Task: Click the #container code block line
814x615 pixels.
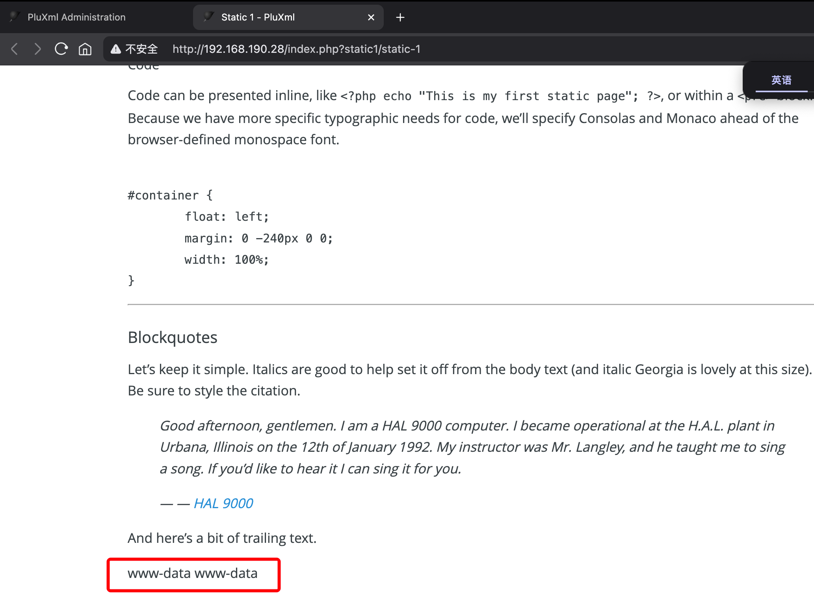Action: pyautogui.click(x=170, y=195)
